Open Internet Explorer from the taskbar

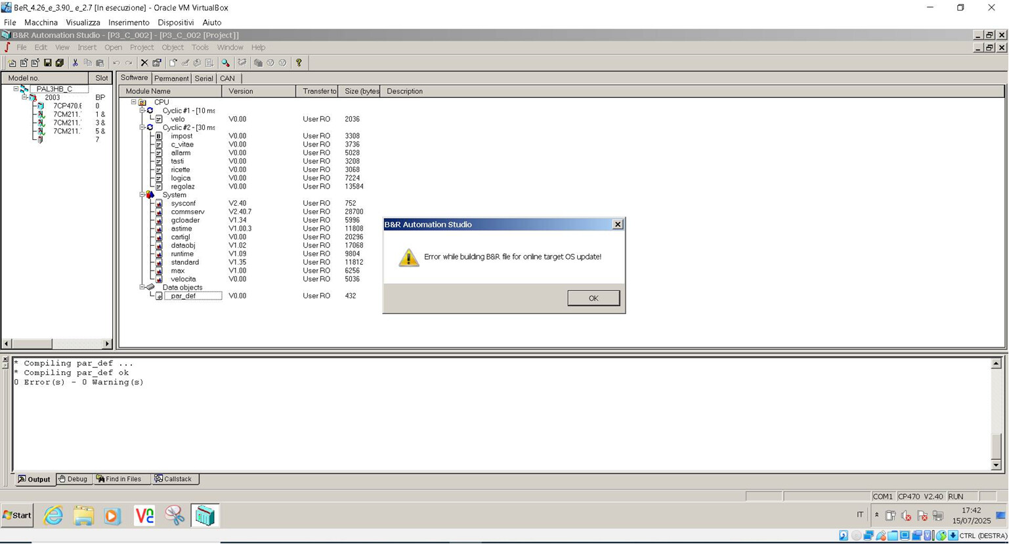[x=53, y=516]
